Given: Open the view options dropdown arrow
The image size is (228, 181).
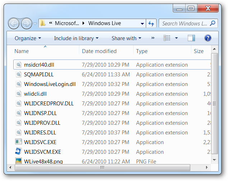Looking at the screenshot, I should tap(176, 38).
